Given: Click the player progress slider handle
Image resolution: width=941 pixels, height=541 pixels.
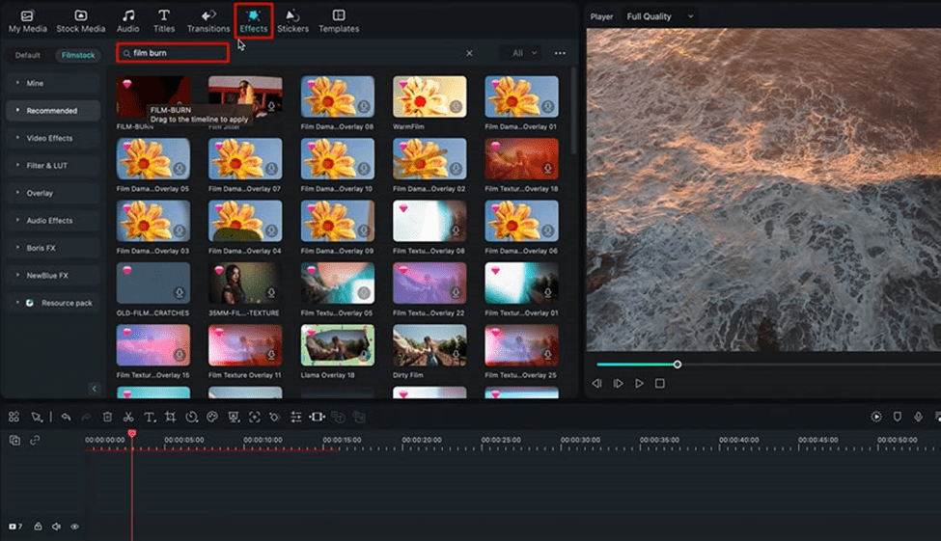Looking at the screenshot, I should click(678, 365).
